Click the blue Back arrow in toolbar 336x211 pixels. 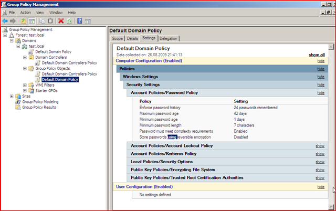5,21
